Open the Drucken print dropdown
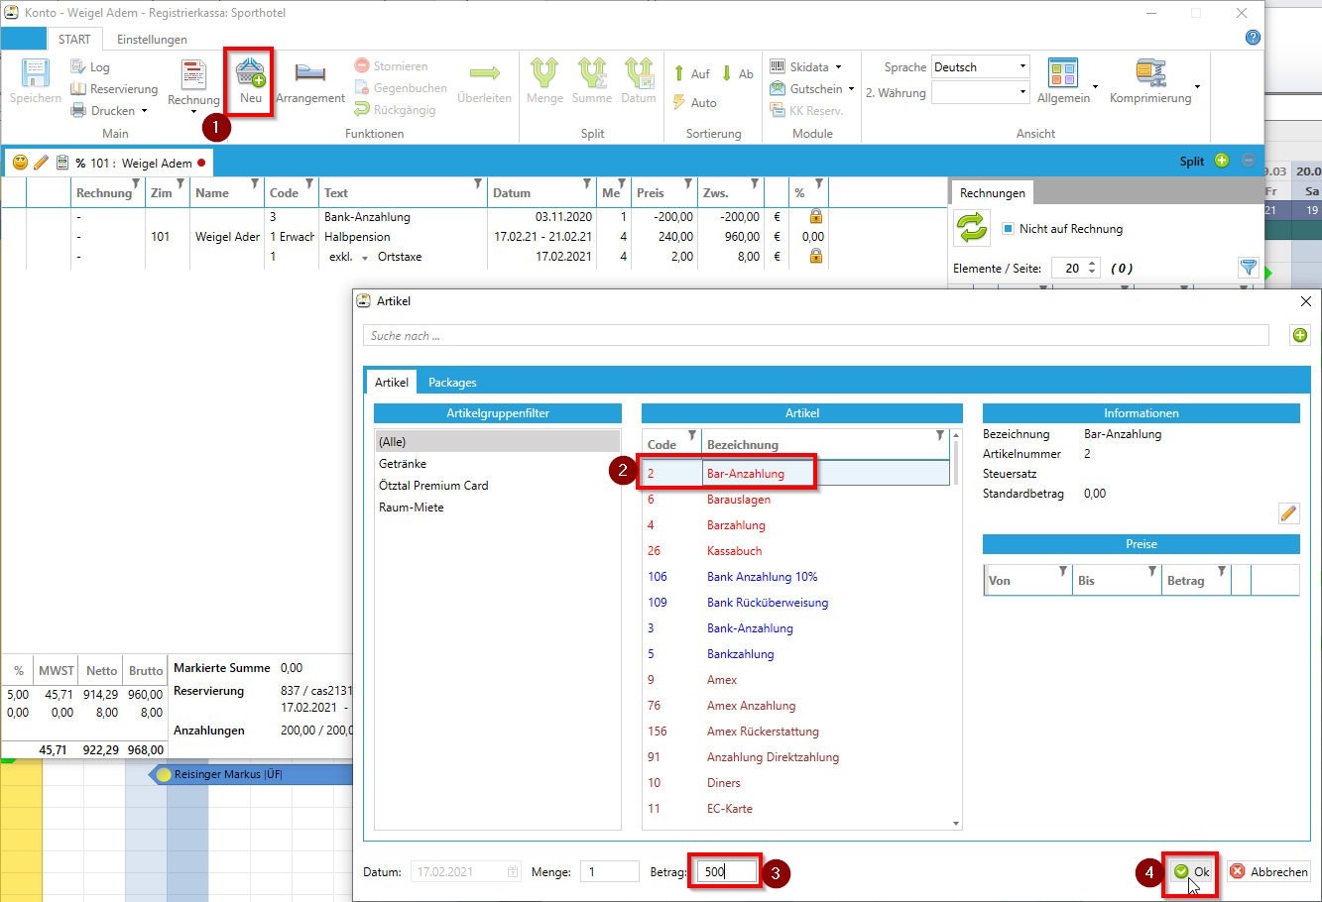 (x=109, y=111)
